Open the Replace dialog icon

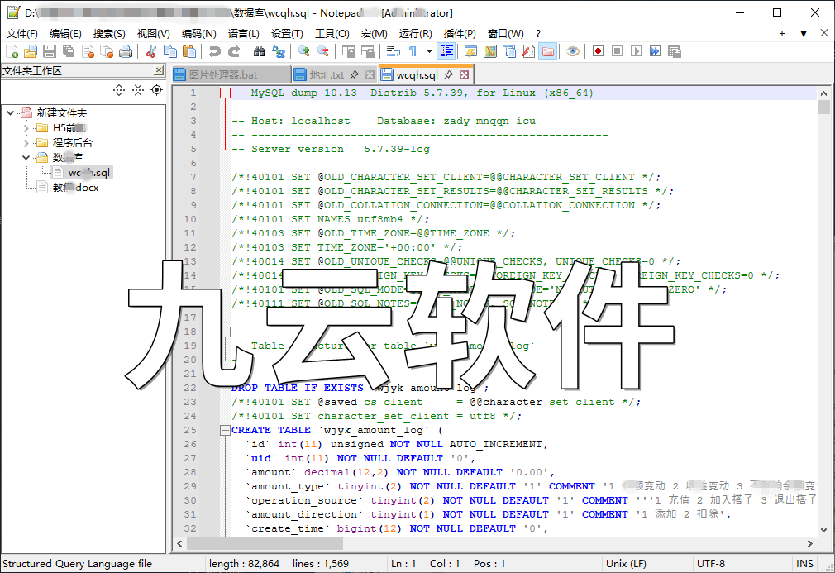[278, 51]
